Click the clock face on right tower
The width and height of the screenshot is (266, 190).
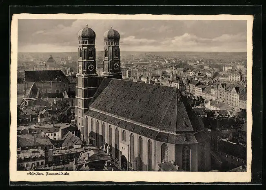tap(116, 66)
